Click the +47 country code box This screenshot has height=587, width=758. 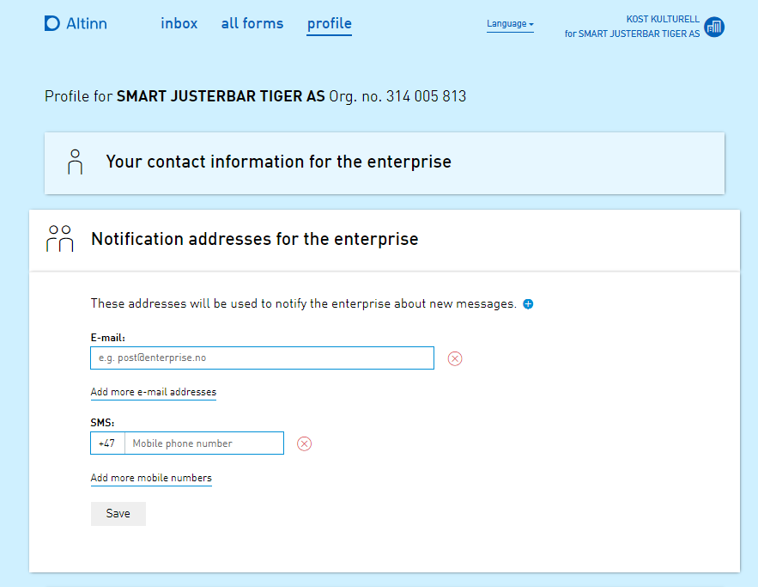[x=107, y=443]
